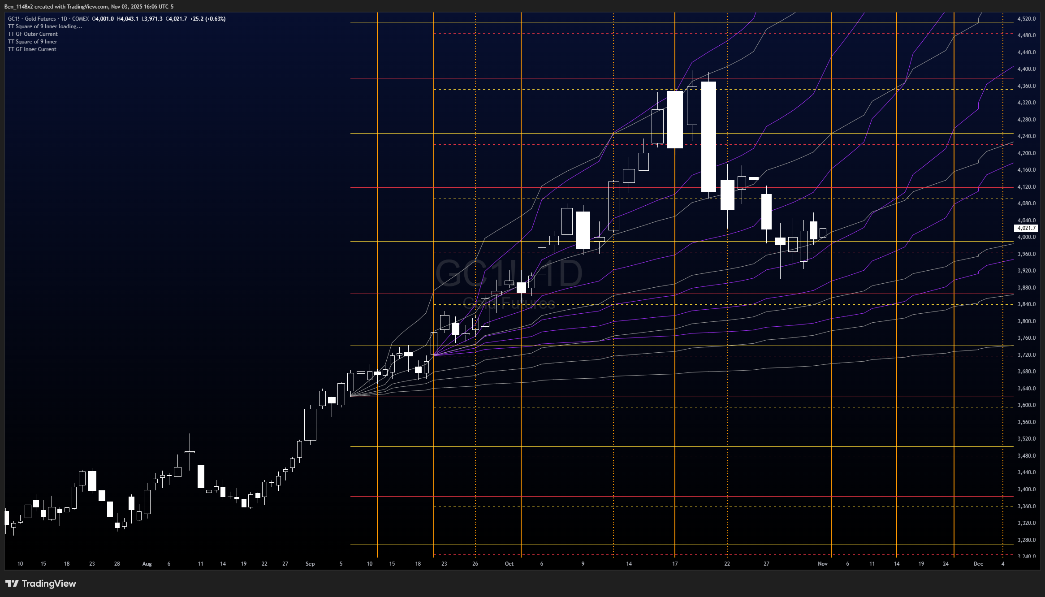Click the 4,400.0 price scale label
1045x597 pixels.
coord(1026,69)
